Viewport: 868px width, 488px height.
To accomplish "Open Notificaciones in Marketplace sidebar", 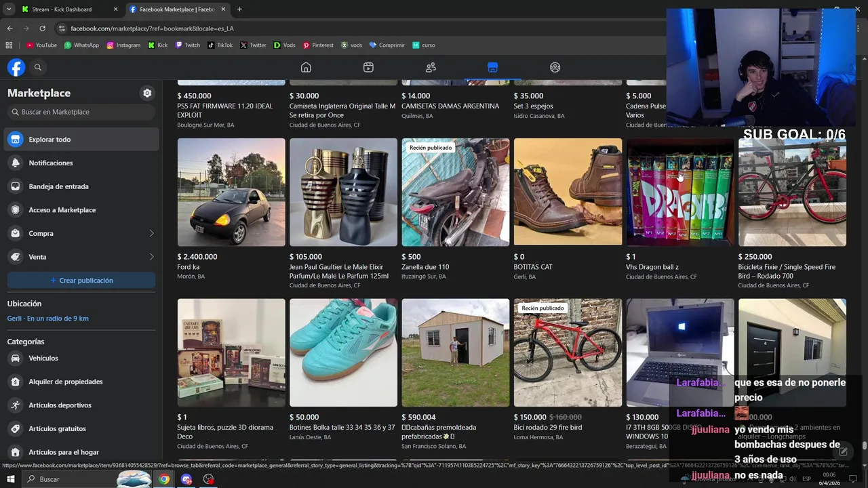I will click(81, 163).
